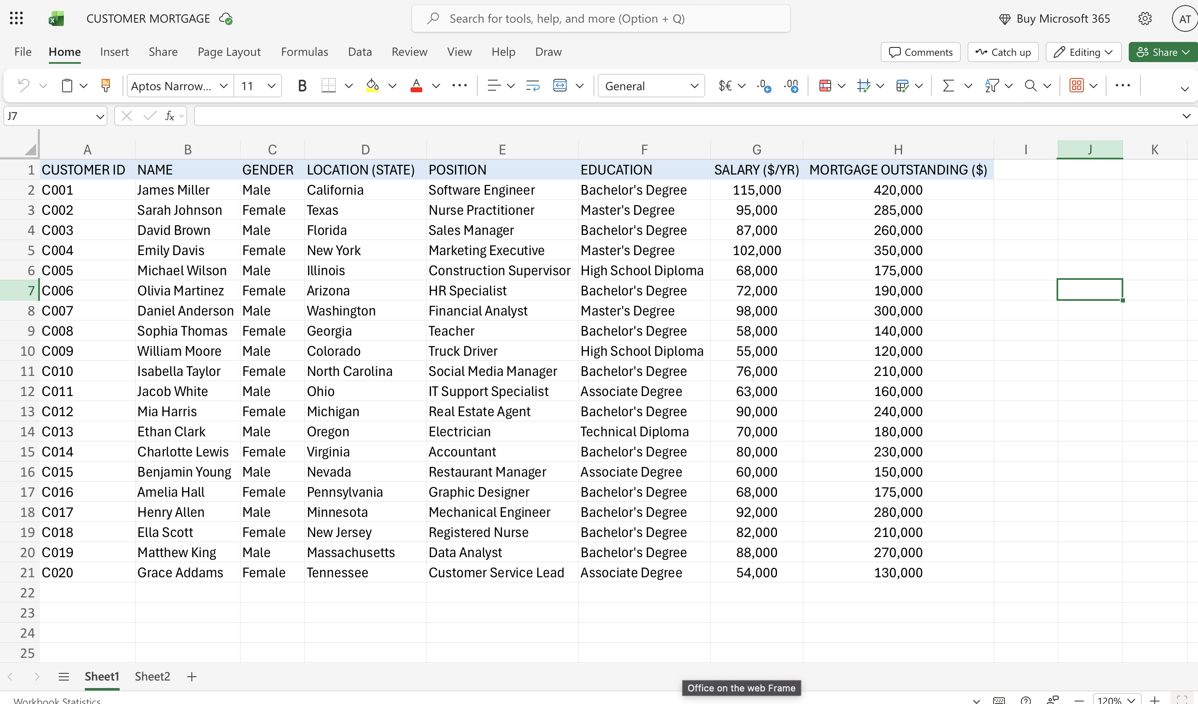1198x704 pixels.
Task: Click the Comments button
Action: [921, 52]
